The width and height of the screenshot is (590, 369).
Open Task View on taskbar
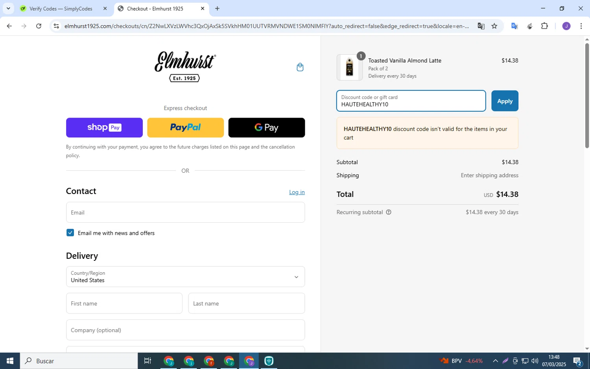tap(147, 361)
